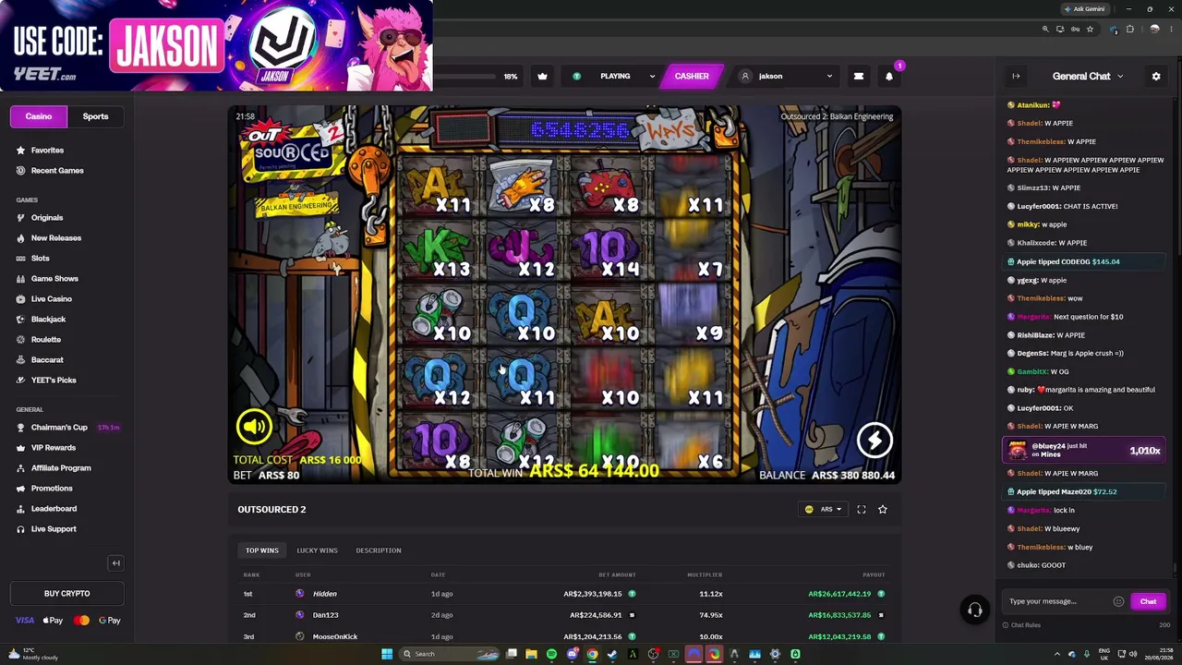Open the emoji picker in chat

1118,601
